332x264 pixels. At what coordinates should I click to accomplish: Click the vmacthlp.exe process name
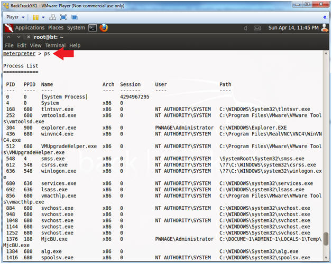point(59,195)
